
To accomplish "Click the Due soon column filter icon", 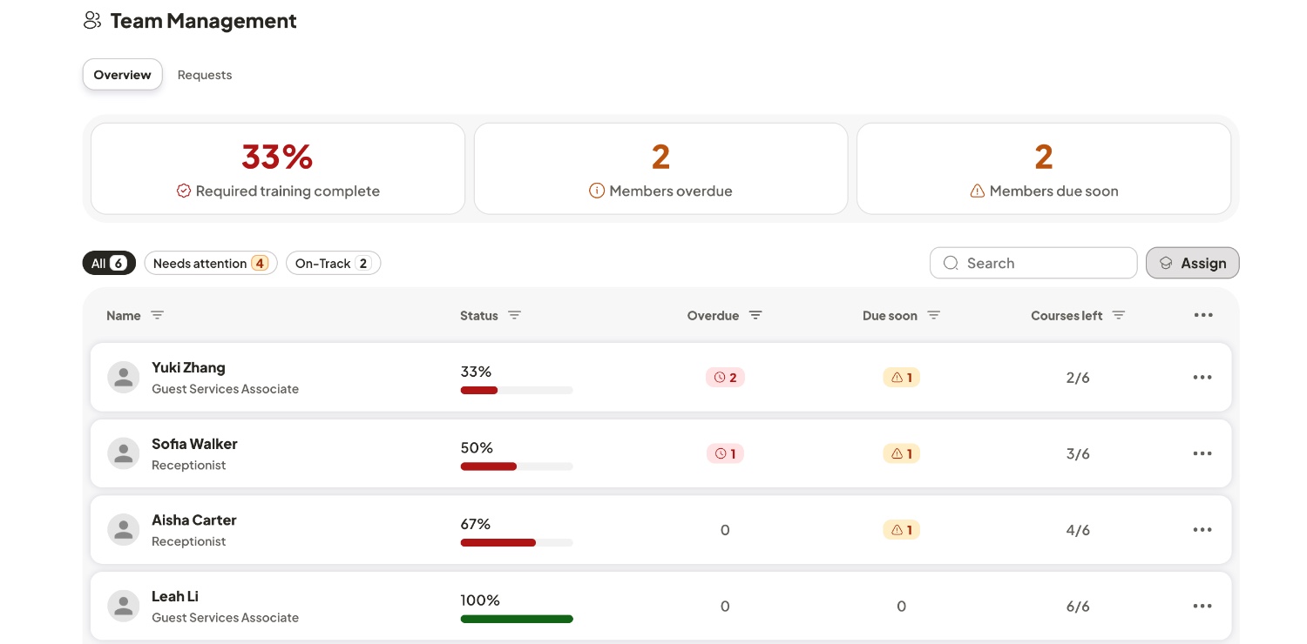I will click(x=933, y=315).
